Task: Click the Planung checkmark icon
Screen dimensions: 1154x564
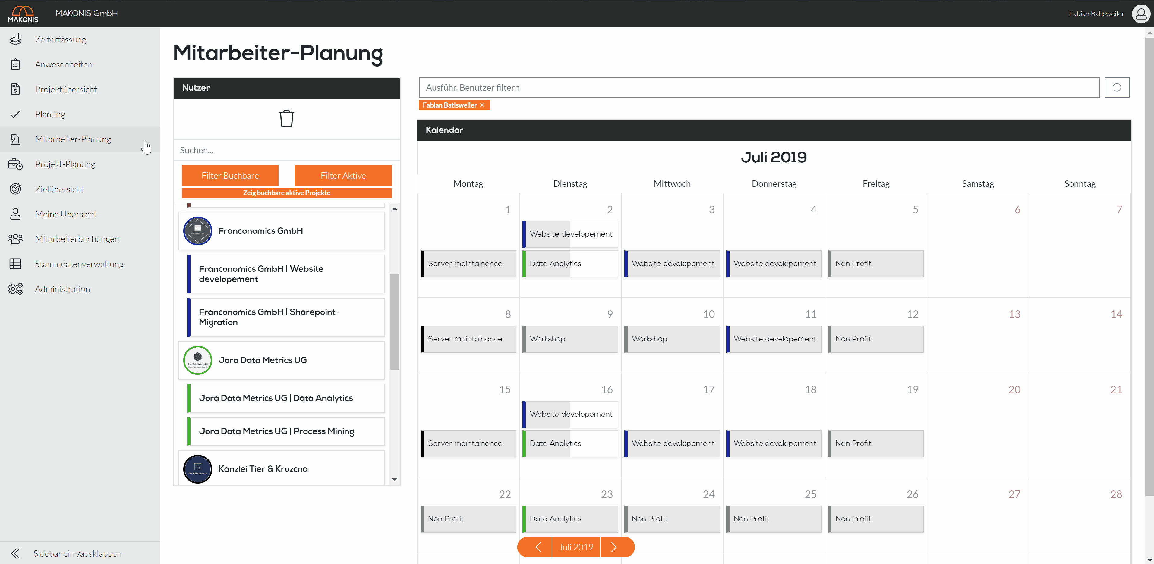Action: pyautogui.click(x=15, y=114)
